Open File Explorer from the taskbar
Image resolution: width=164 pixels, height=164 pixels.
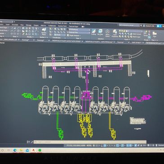click(21, 150)
